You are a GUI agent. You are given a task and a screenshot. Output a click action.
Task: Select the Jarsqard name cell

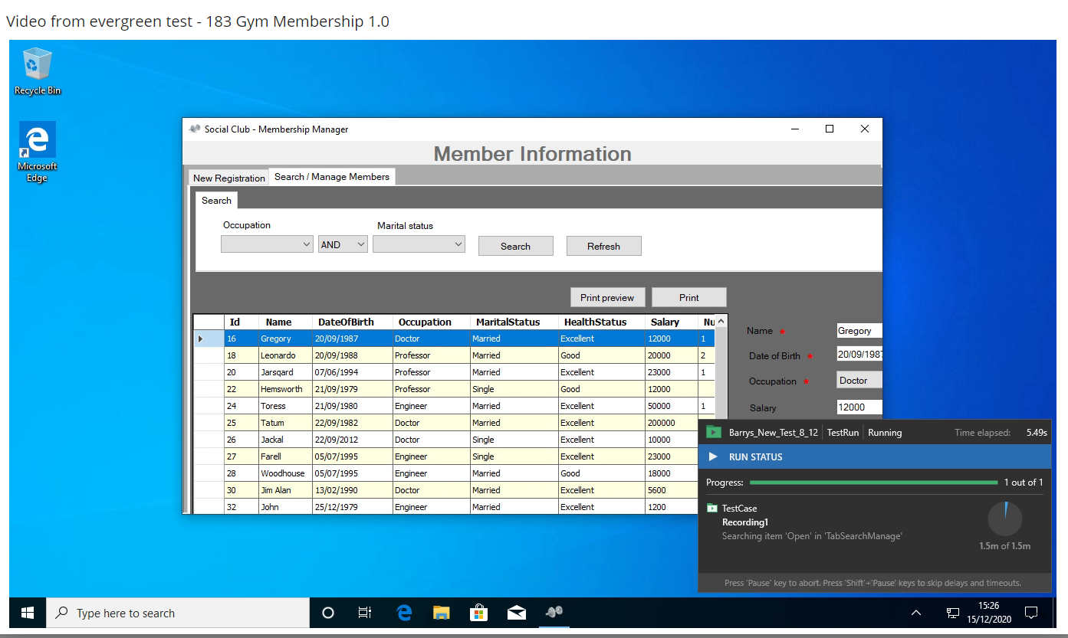pyautogui.click(x=284, y=372)
